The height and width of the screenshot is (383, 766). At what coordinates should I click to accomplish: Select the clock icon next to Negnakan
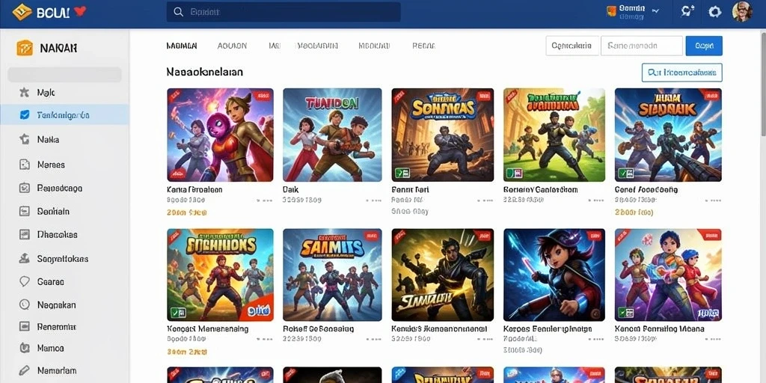25,305
